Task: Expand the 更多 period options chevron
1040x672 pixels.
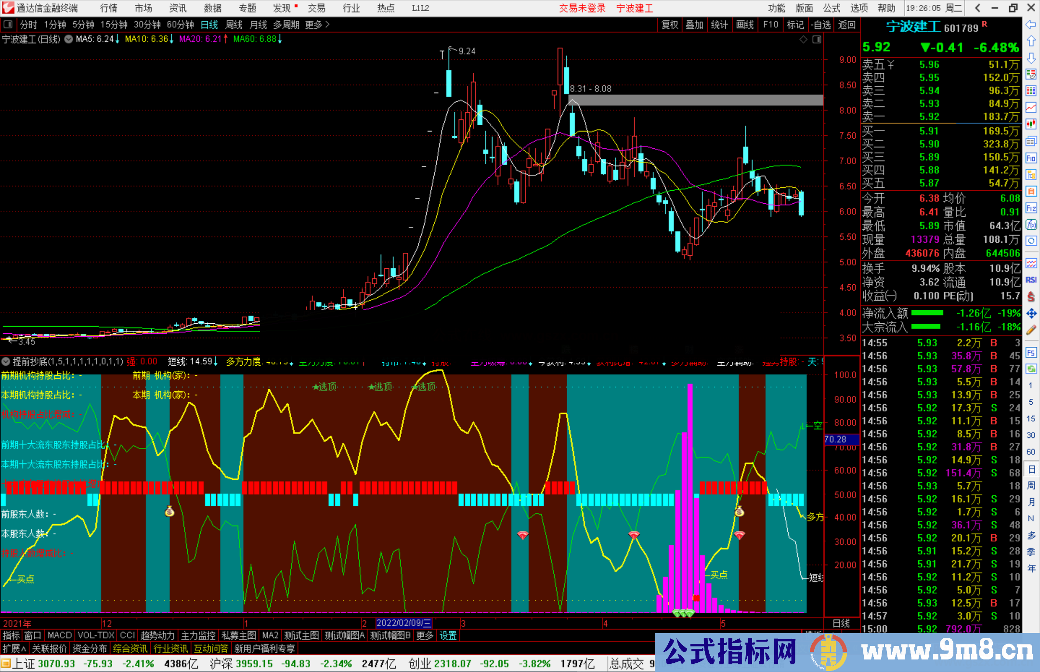Action: (x=327, y=25)
